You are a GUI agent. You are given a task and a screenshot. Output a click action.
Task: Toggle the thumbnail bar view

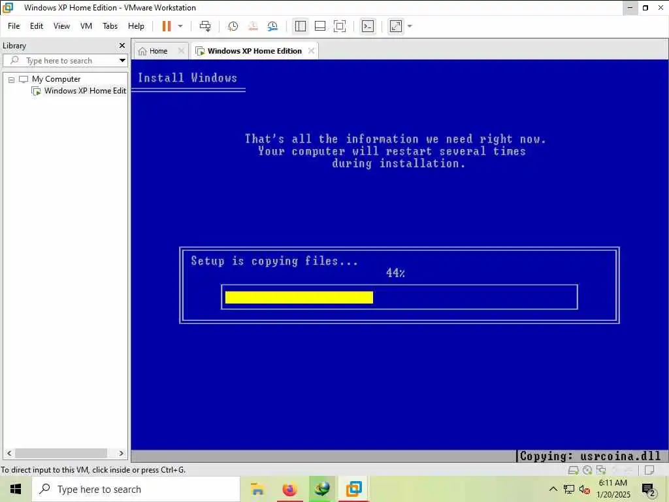[320, 26]
